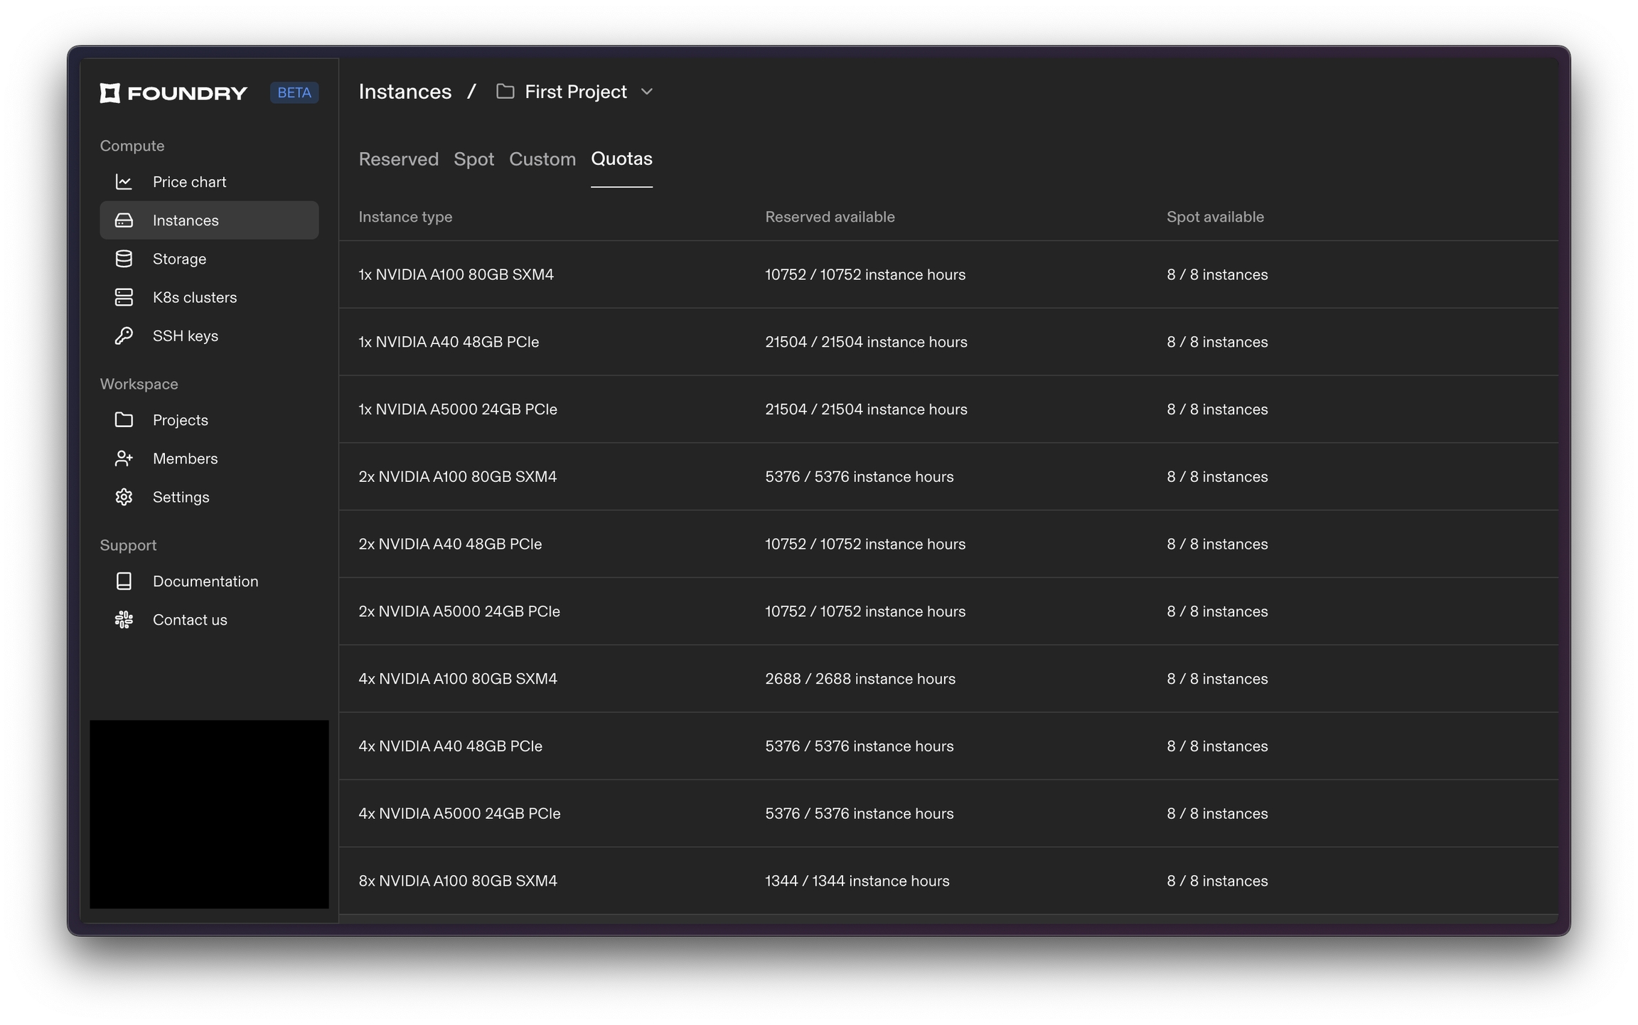1638x1025 pixels.
Task: Click the Settings gear icon
Action: pyautogui.click(x=124, y=497)
